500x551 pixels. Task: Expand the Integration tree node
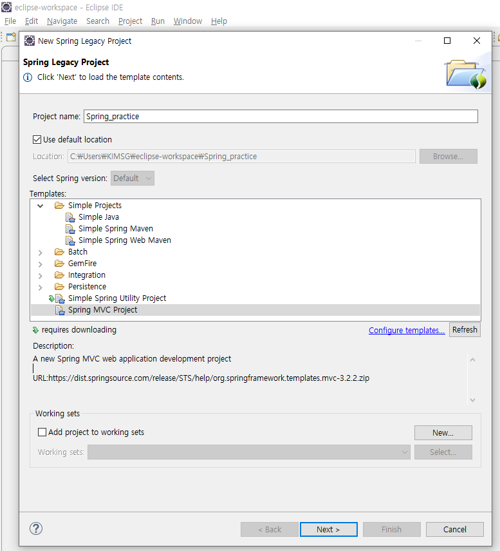pos(41,276)
